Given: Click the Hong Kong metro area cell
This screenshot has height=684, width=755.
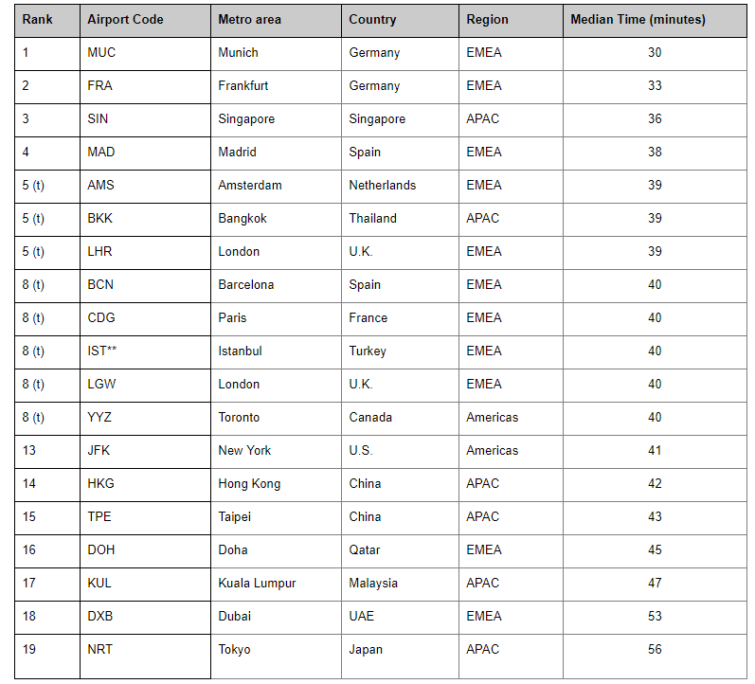Looking at the screenshot, I should point(276,485).
